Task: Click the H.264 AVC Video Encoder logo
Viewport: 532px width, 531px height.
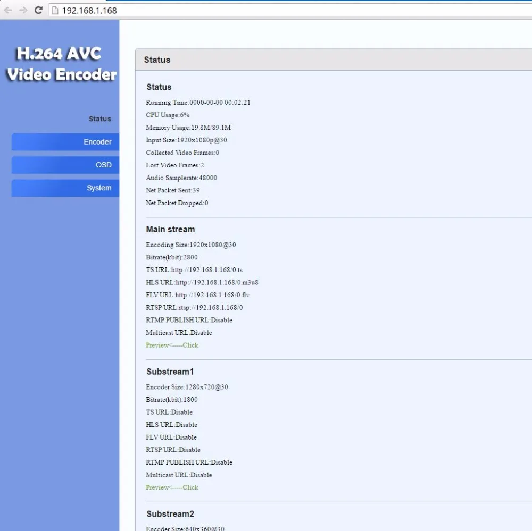Action: tap(61, 64)
